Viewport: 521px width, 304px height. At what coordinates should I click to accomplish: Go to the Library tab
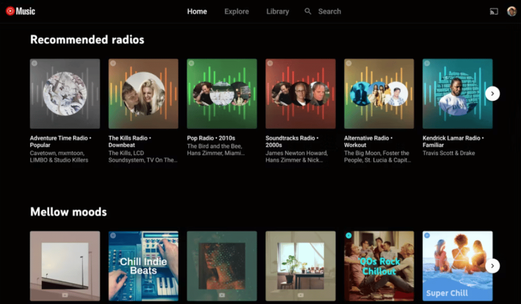coord(277,12)
